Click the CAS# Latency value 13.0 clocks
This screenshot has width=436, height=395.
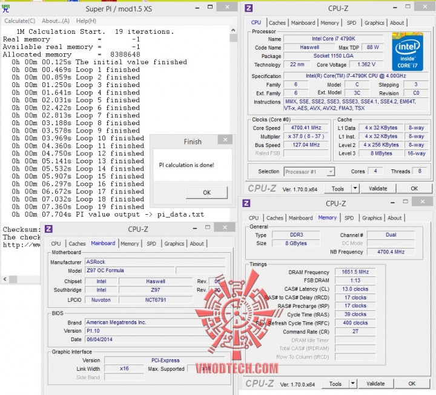[x=355, y=289]
